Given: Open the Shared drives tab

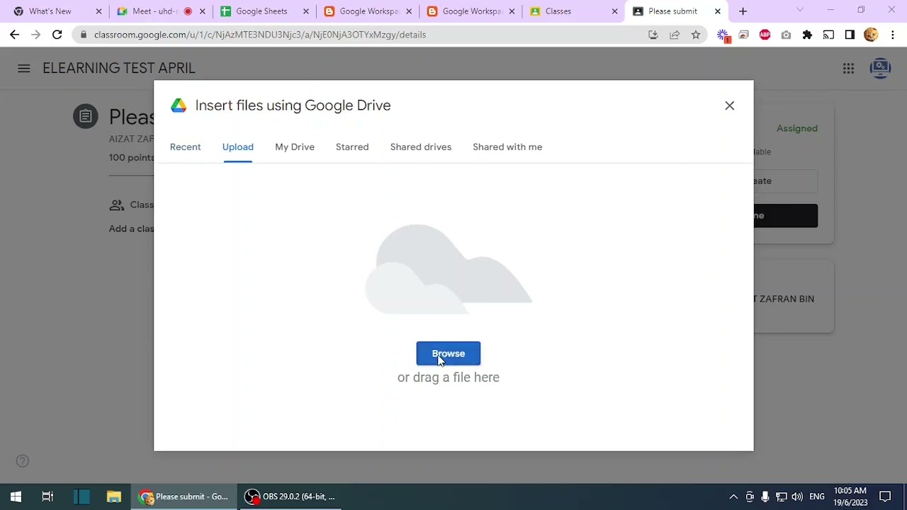Looking at the screenshot, I should 420,147.
